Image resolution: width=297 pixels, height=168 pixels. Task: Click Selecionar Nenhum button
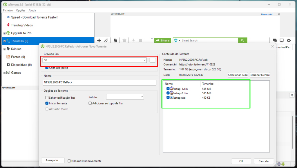(260, 75)
